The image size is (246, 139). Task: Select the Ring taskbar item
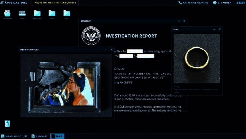[57, 136]
